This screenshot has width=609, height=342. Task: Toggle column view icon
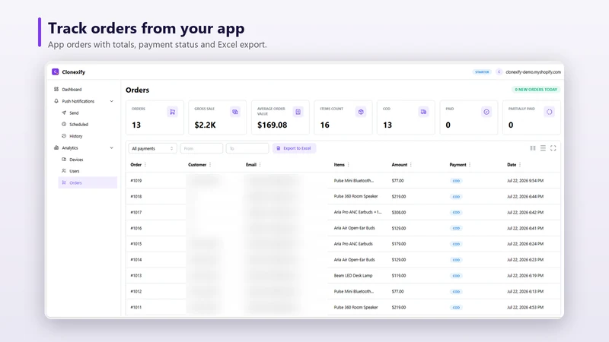[533, 148]
